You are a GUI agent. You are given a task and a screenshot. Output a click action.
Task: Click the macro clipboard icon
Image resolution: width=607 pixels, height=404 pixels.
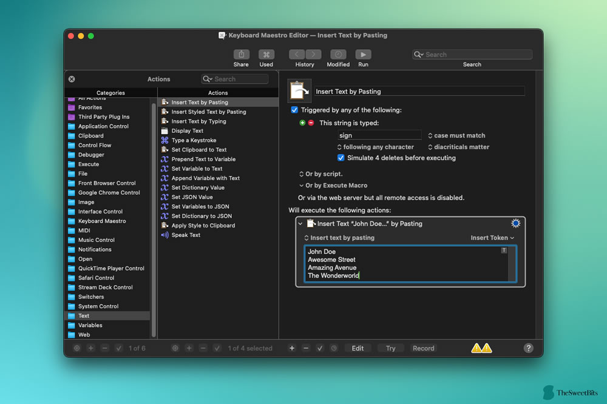pos(299,91)
